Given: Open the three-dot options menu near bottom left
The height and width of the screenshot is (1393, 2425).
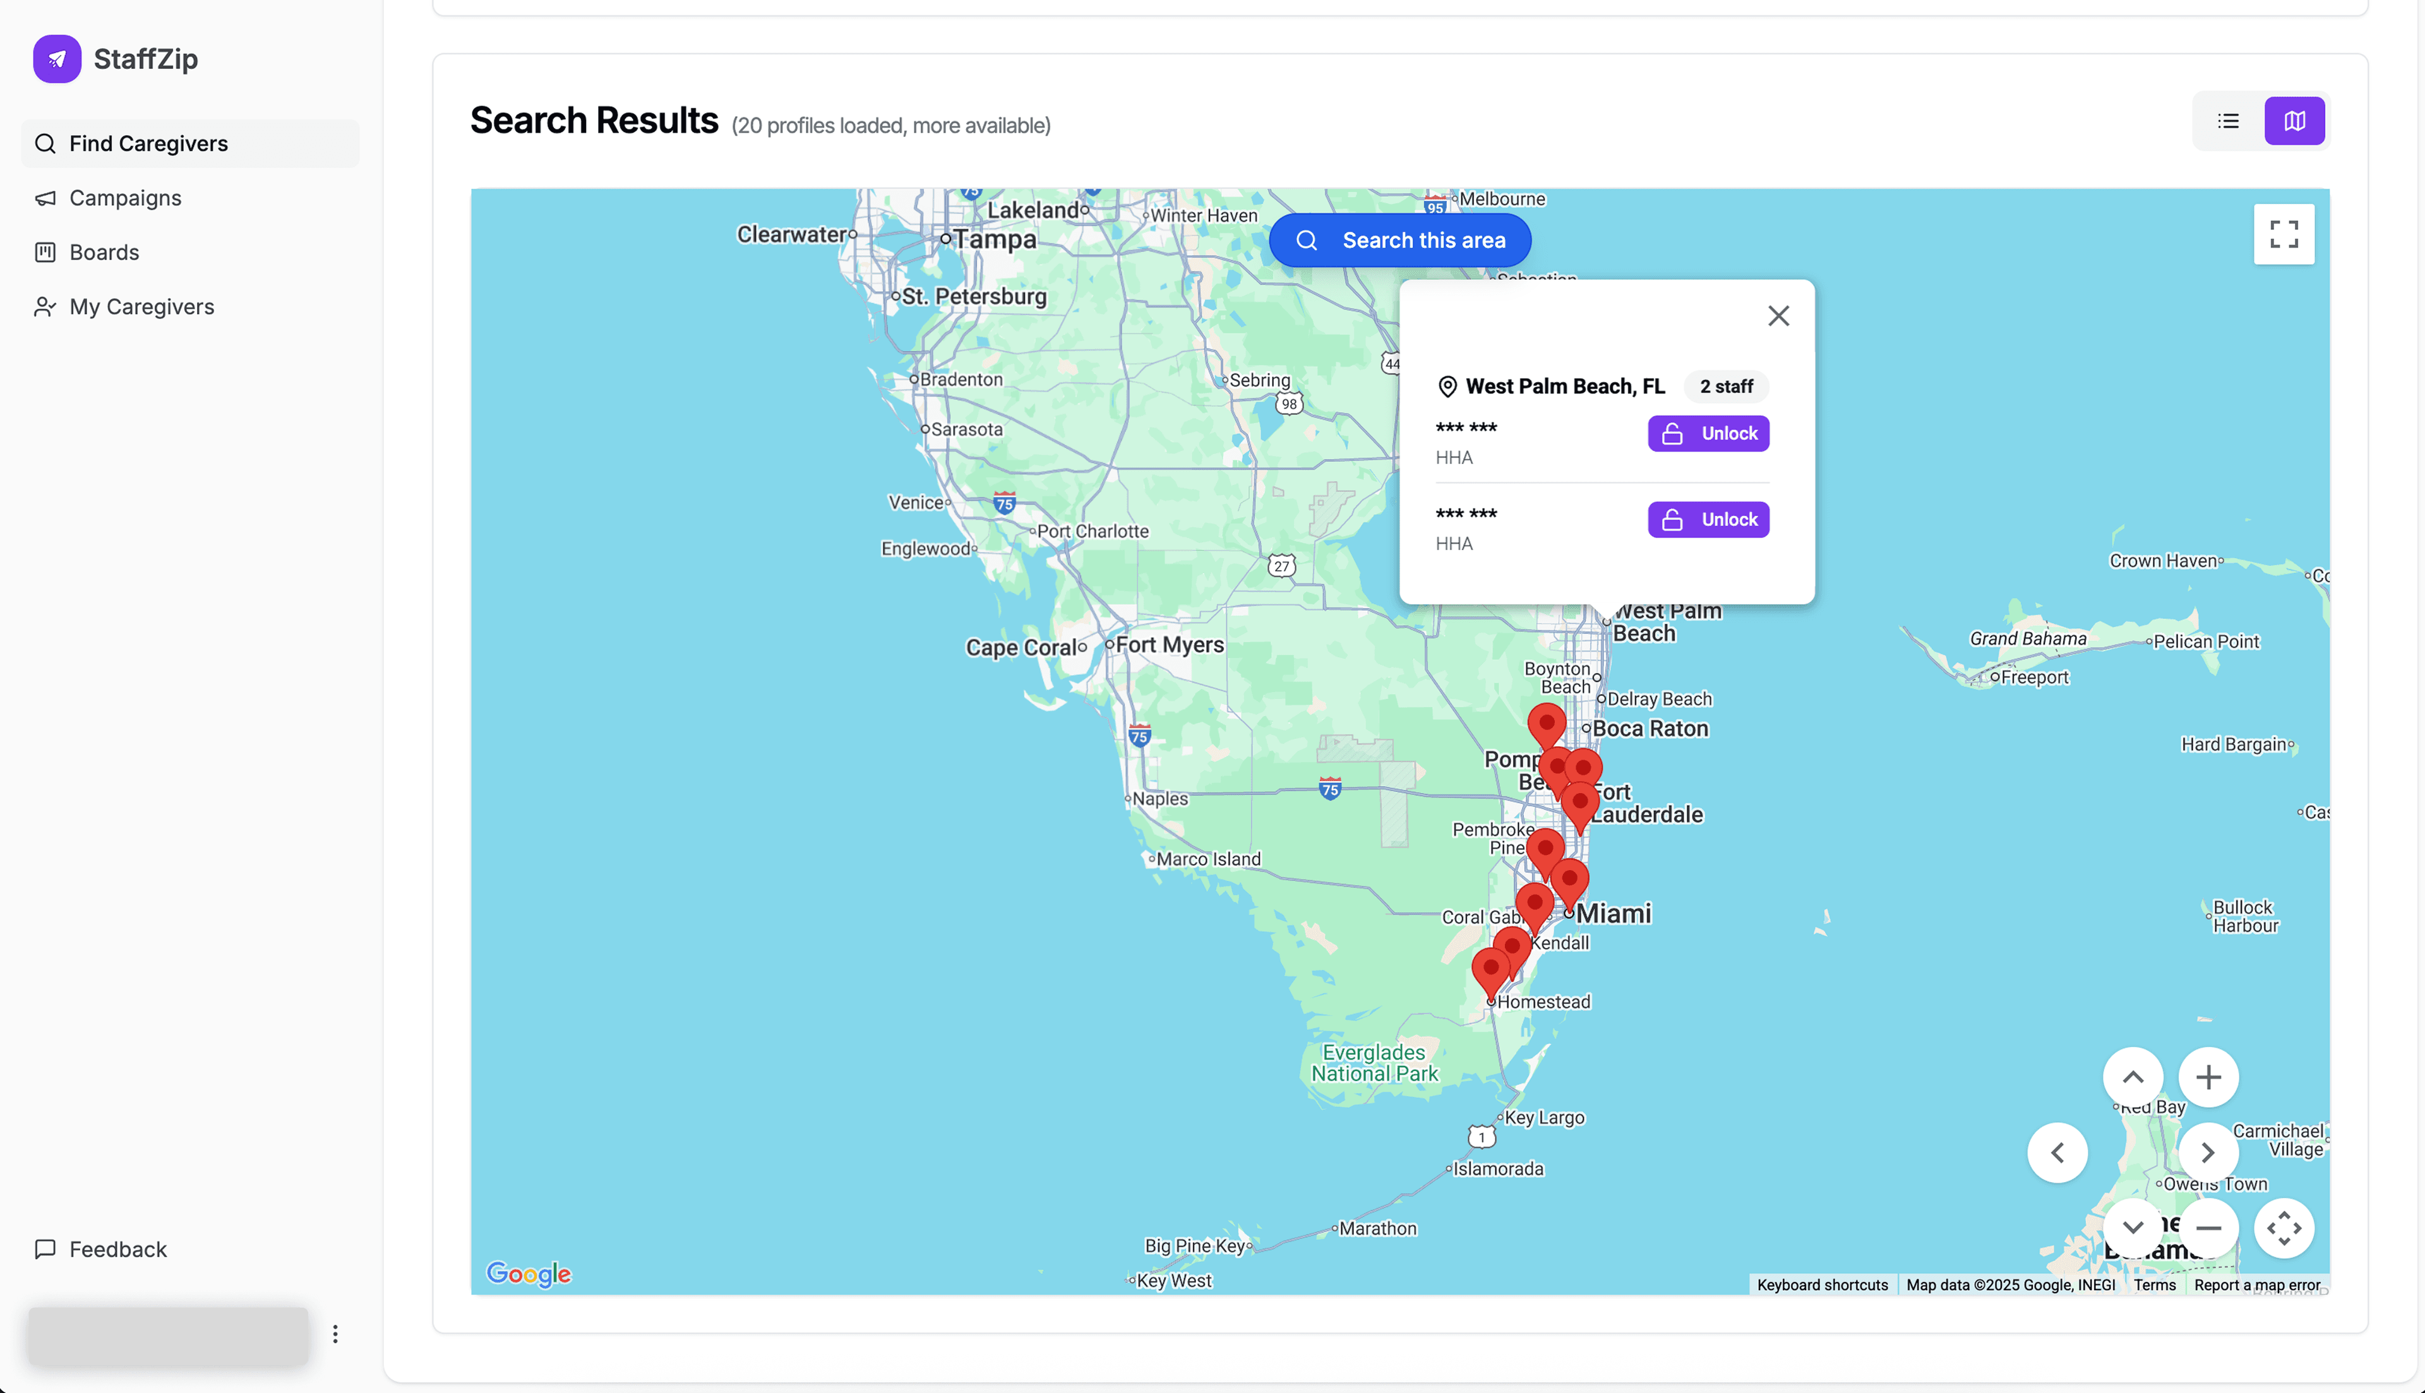Looking at the screenshot, I should click(x=335, y=1333).
